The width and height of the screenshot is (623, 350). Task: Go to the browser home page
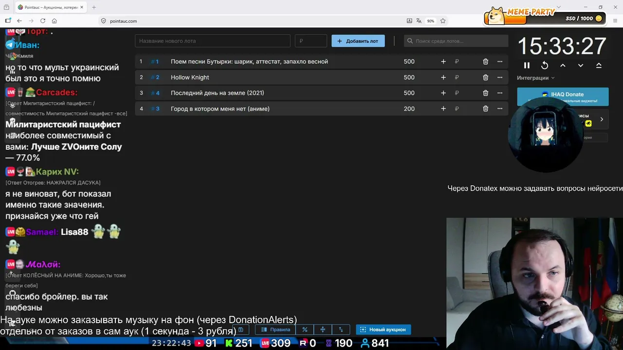pos(55,21)
